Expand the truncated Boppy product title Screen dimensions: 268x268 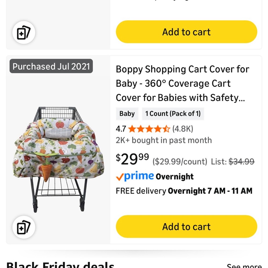[182, 83]
